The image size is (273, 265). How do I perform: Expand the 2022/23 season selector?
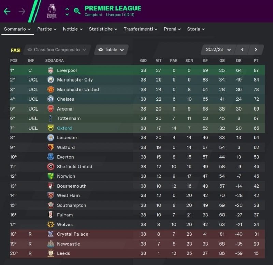[x=218, y=50]
